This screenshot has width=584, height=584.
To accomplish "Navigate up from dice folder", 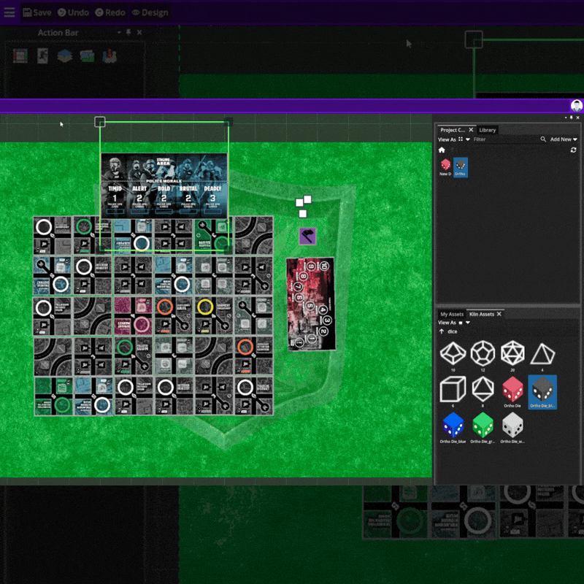I will click(x=442, y=331).
